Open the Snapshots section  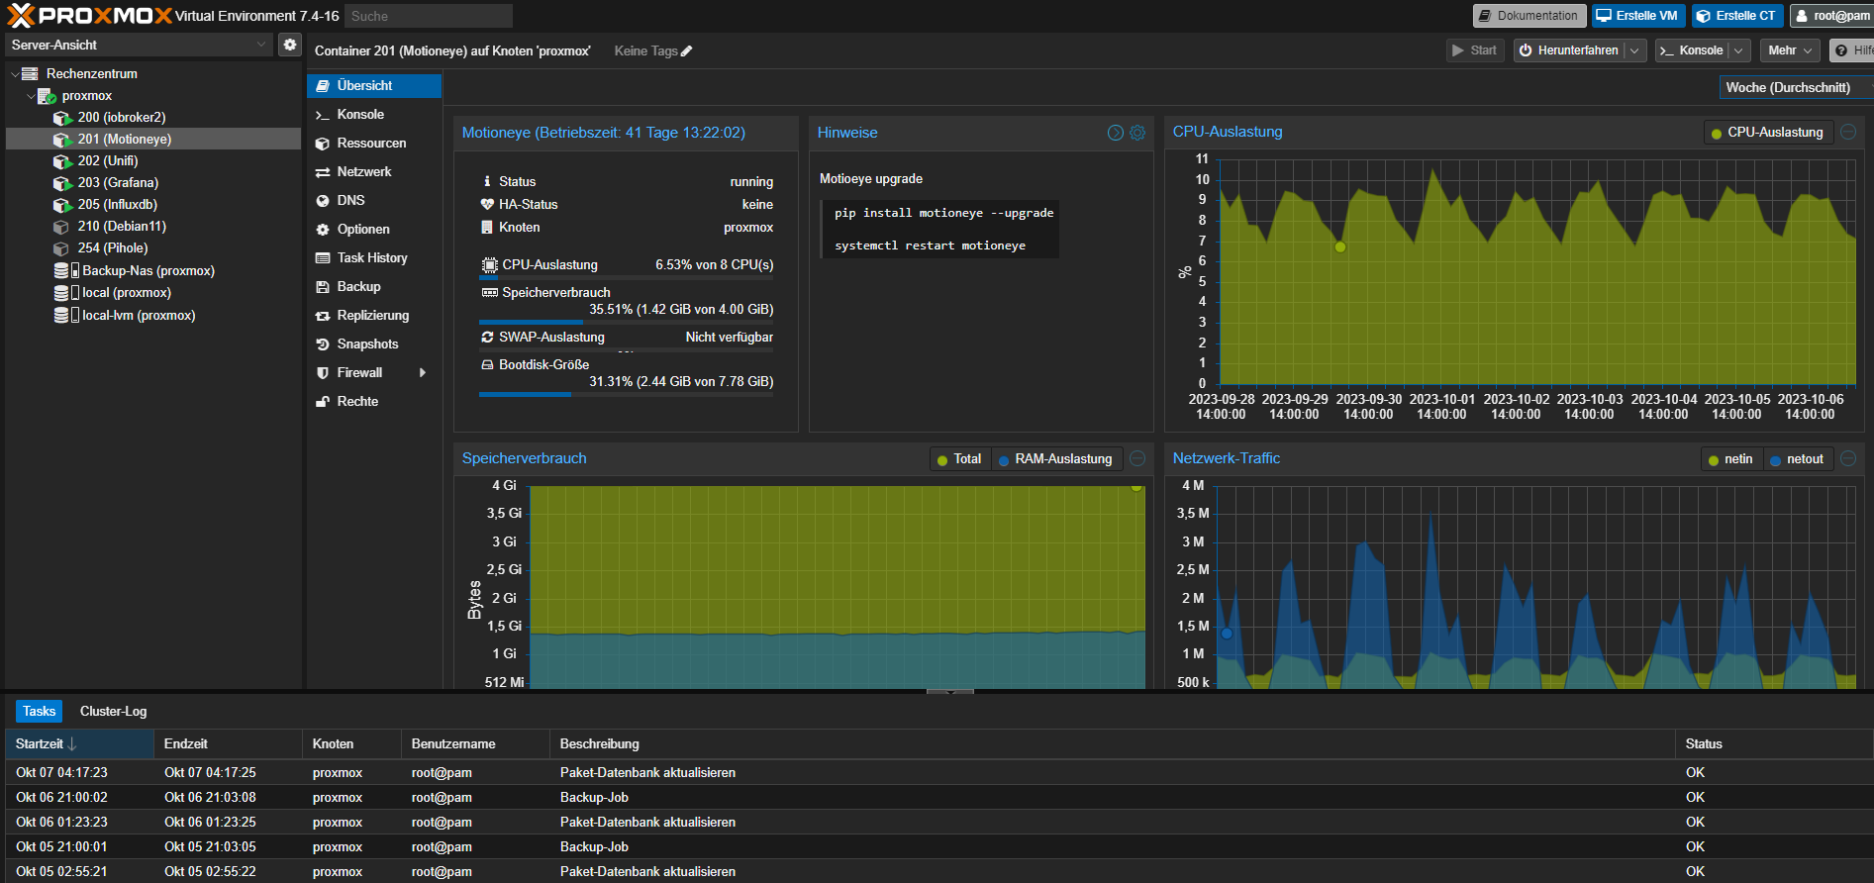tap(366, 344)
